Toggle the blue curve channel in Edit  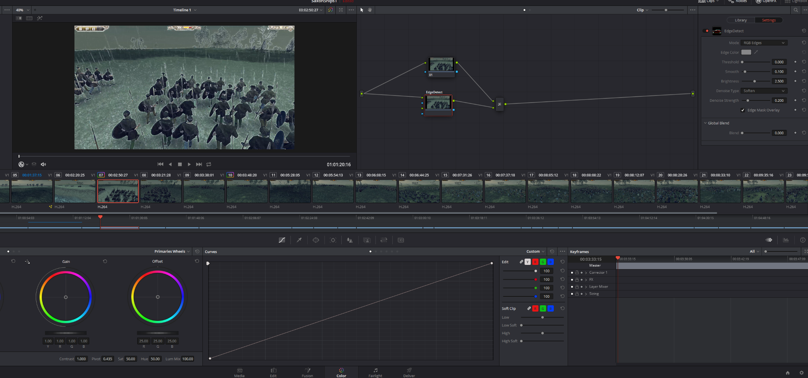point(550,262)
